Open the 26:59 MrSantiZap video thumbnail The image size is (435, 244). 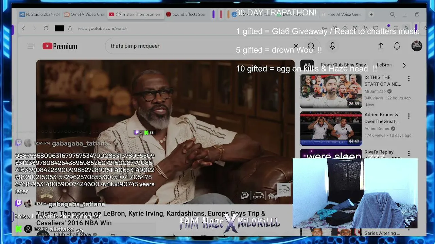click(x=331, y=91)
